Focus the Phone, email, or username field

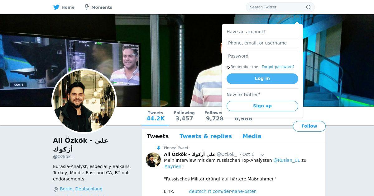point(262,43)
